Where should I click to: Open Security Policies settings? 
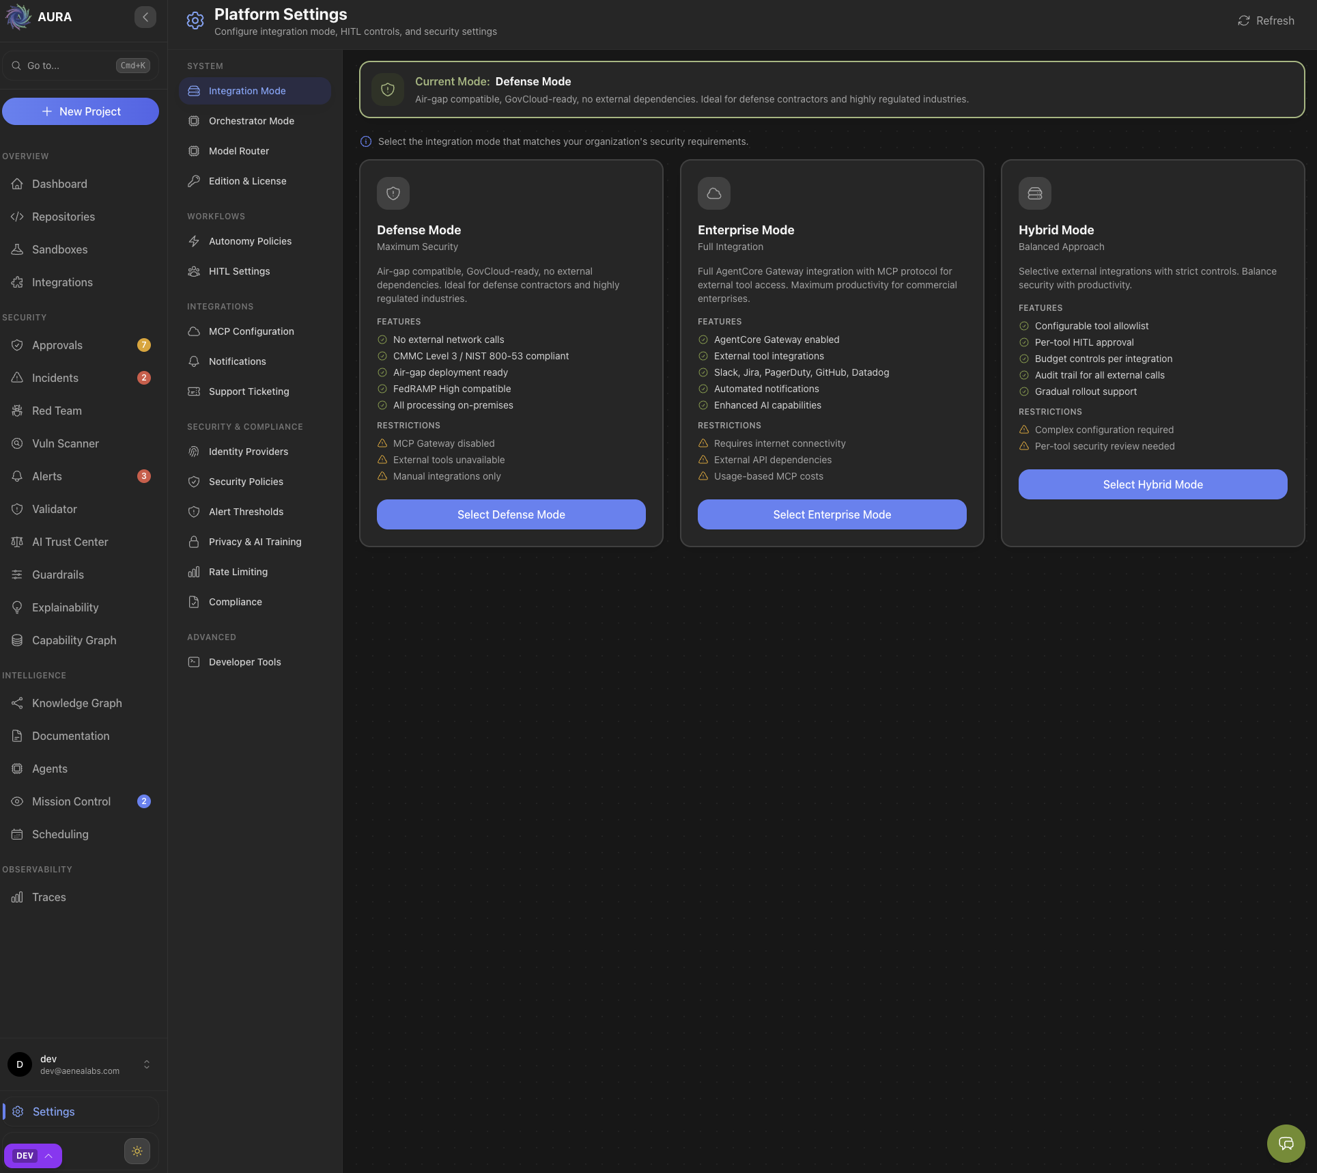click(255, 482)
